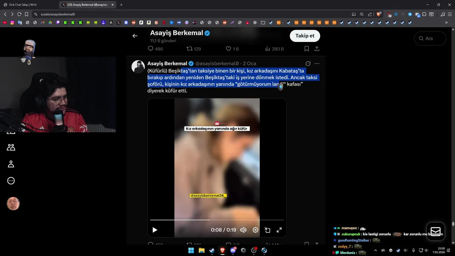Click the microphone icon in system tray

[413, 250]
